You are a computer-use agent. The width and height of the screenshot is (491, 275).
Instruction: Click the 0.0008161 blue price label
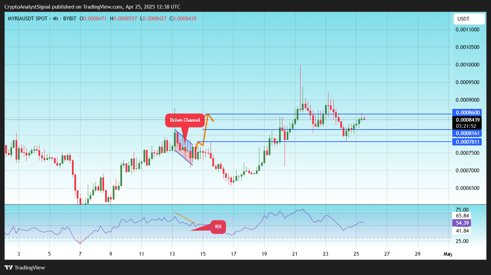[467, 133]
